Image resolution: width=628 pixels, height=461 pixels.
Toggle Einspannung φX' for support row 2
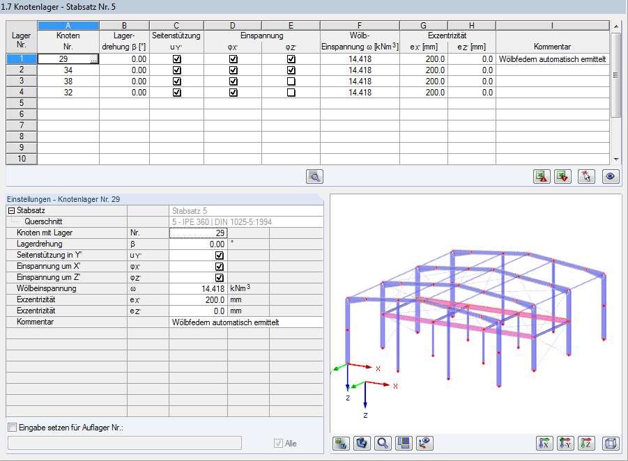[x=233, y=70]
